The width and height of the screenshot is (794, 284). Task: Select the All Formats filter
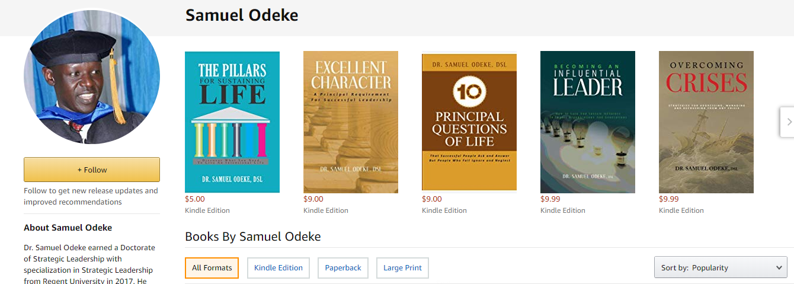(x=212, y=268)
